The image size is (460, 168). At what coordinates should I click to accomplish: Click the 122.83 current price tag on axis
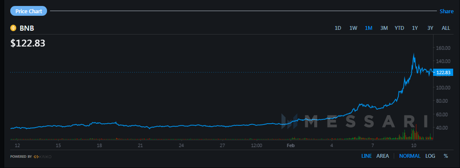click(x=443, y=72)
